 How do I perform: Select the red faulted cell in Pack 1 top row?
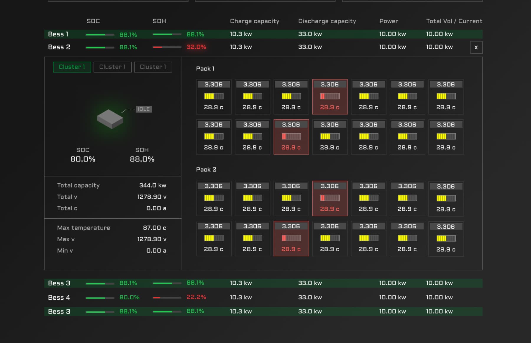pyautogui.click(x=330, y=97)
